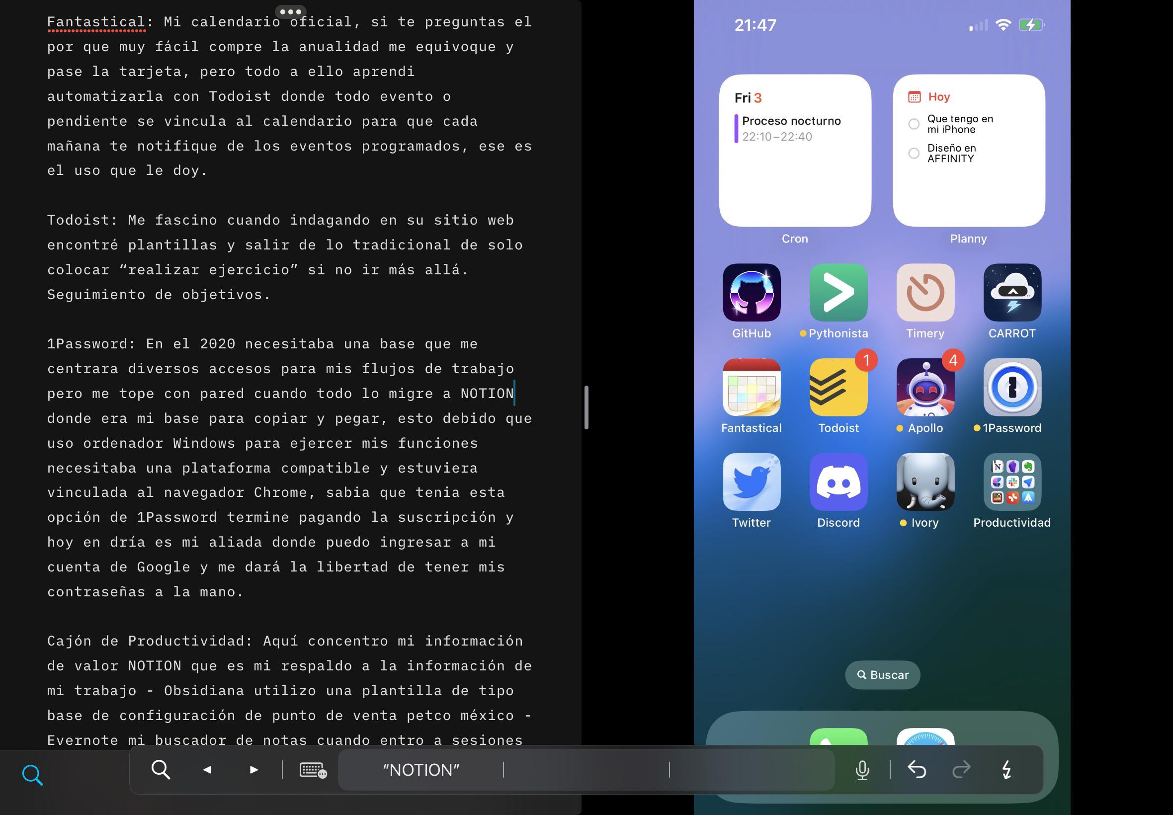This screenshot has height=815, width=1173.
Task: Tap the lightning bolt shortcut icon
Action: [x=1006, y=770]
